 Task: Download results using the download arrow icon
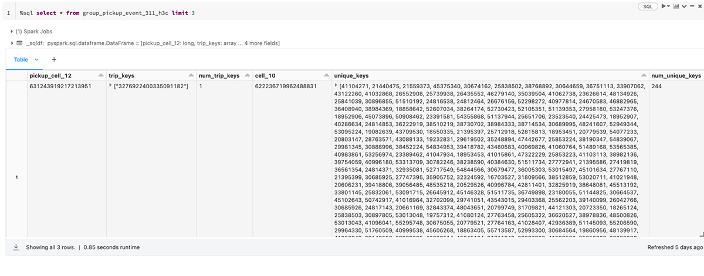pos(16,247)
